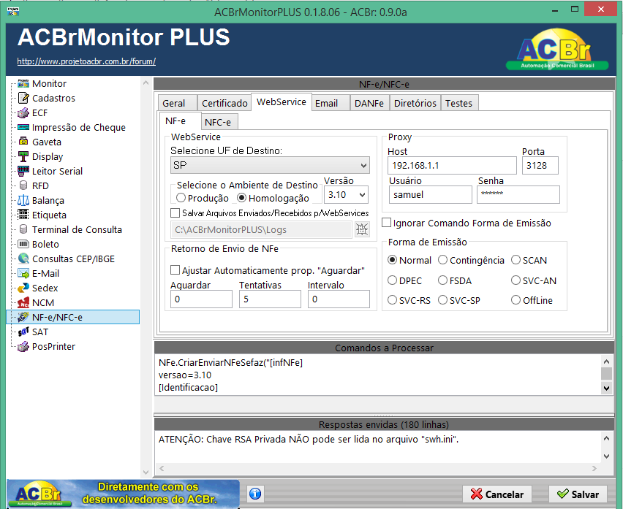Click the Cancelar button
Image resolution: width=623 pixels, height=509 pixels.
(x=497, y=494)
